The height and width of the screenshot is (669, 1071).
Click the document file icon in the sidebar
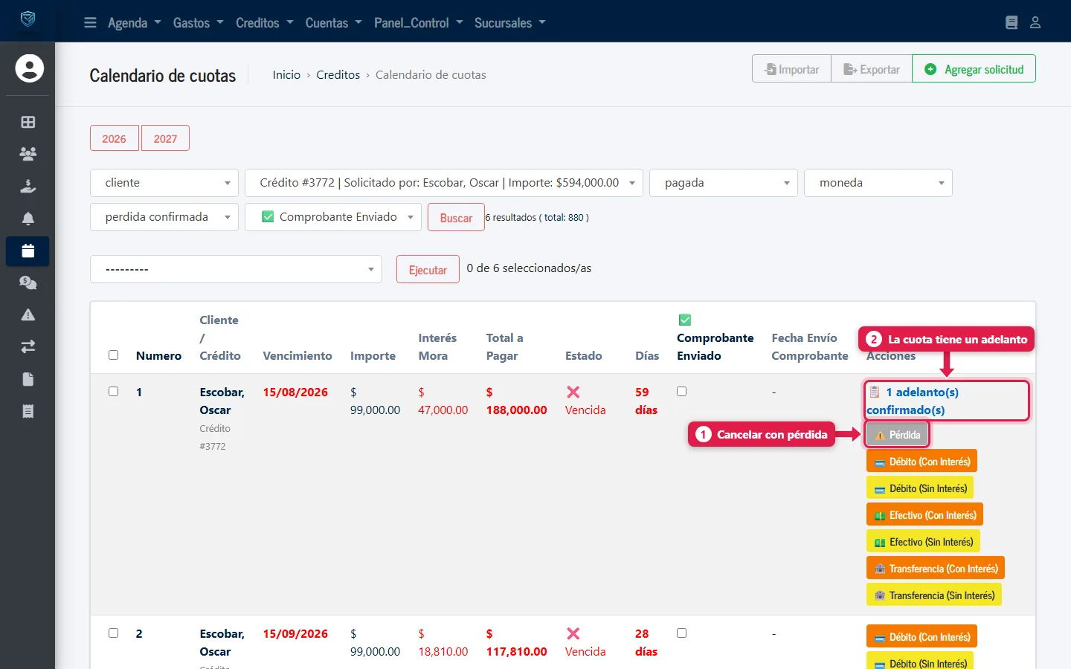pyautogui.click(x=28, y=379)
